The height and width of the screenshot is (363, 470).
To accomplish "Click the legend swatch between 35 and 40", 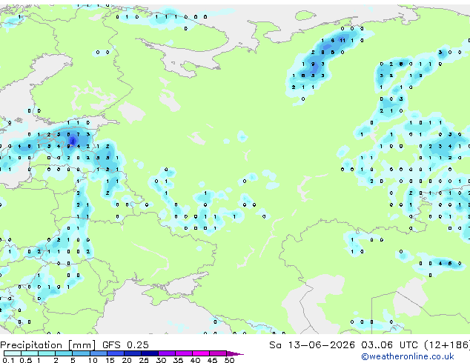I will coord(184,353).
